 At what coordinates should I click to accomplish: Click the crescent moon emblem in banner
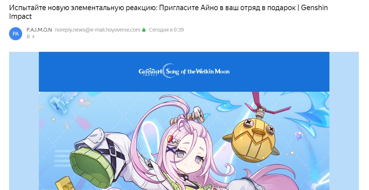(169, 70)
